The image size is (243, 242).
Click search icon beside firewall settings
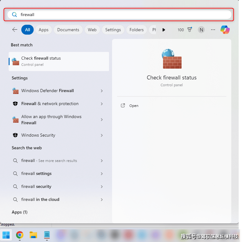pos(15,173)
